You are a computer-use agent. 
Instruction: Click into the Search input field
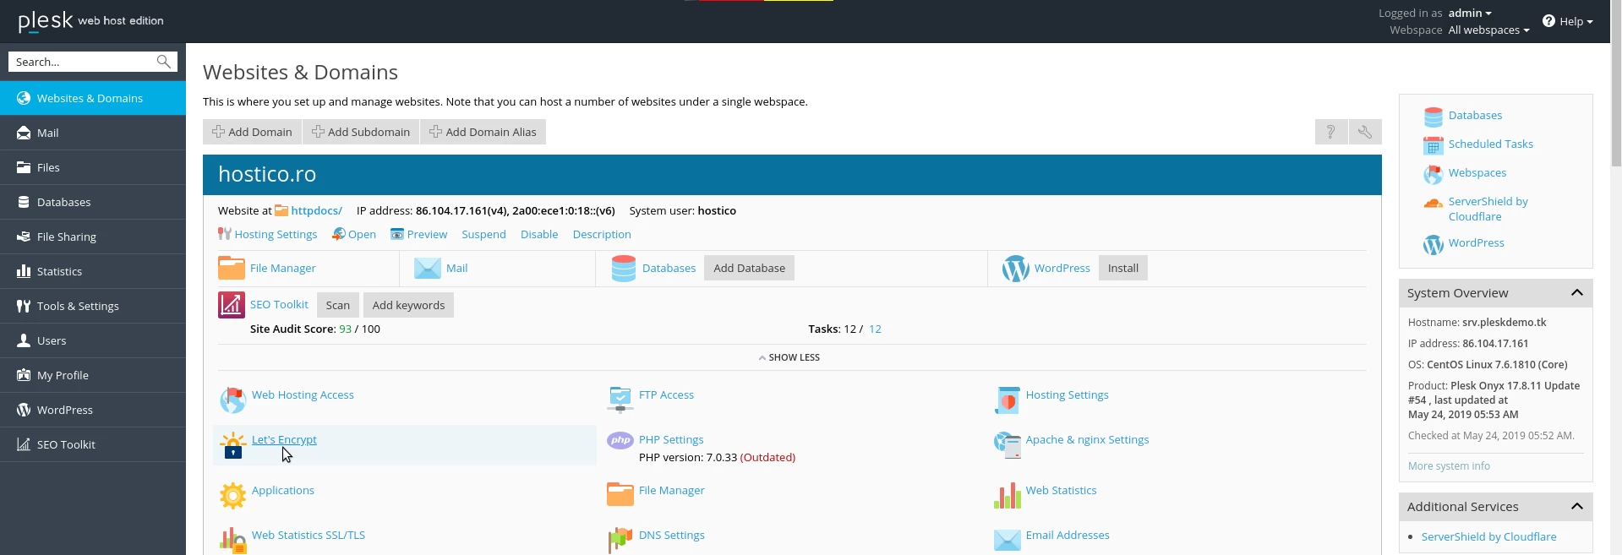pyautogui.click(x=82, y=62)
